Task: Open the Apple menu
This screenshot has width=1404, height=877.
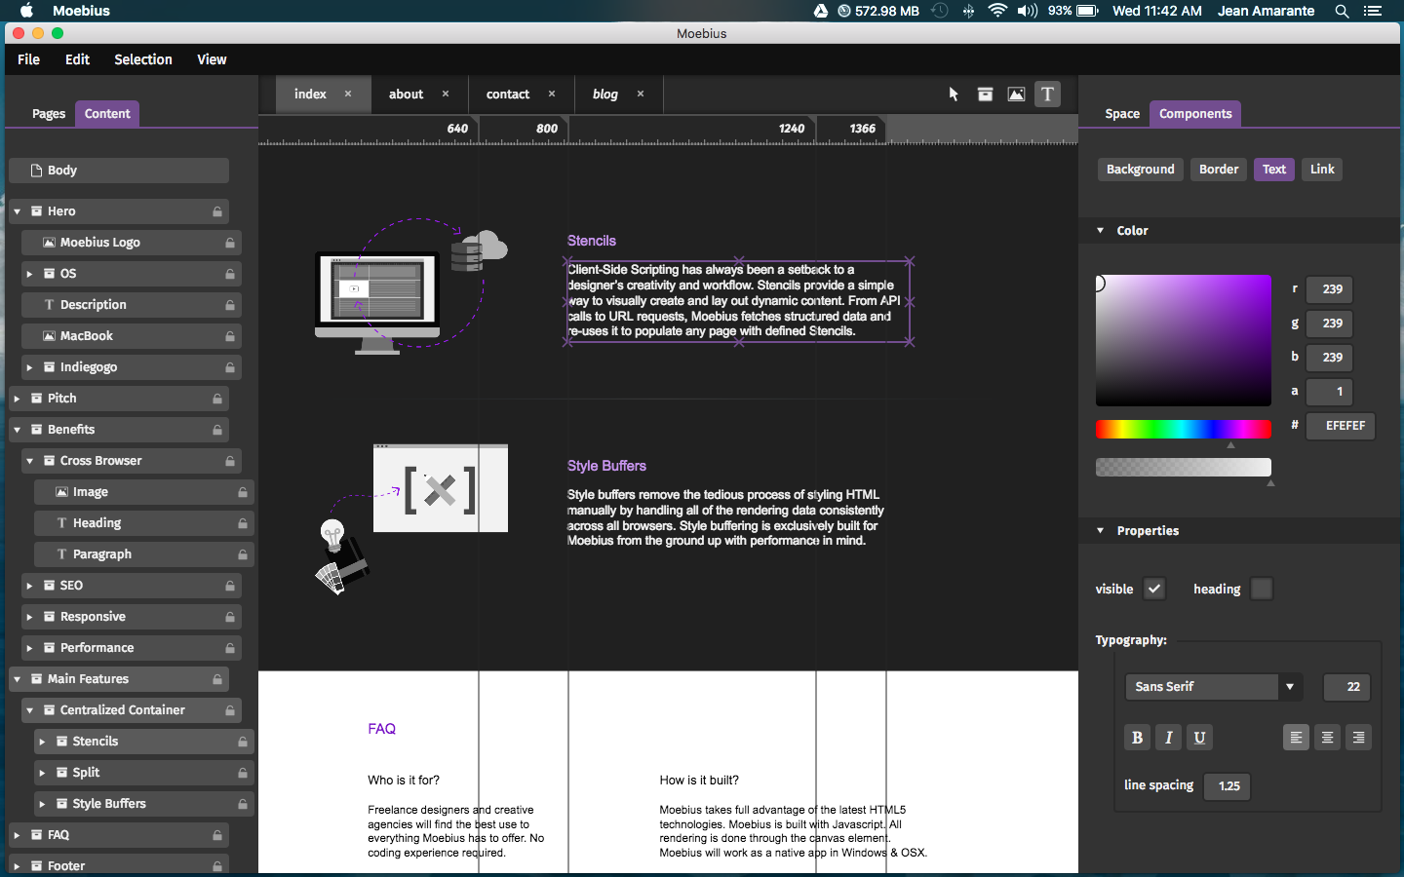Action: [27, 11]
